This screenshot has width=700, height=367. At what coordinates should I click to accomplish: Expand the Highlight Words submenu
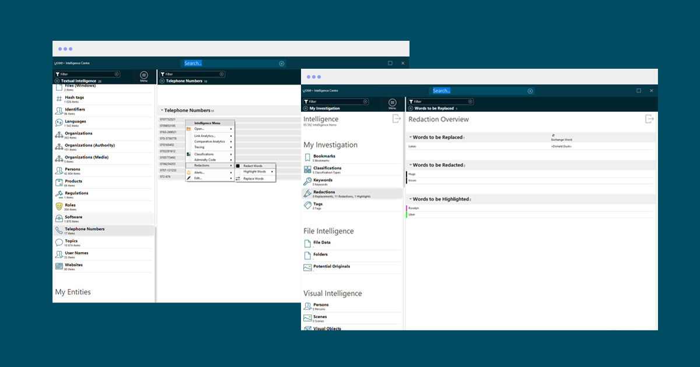point(256,172)
